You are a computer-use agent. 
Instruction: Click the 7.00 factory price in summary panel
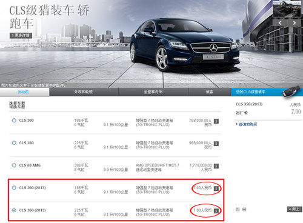point(296,111)
